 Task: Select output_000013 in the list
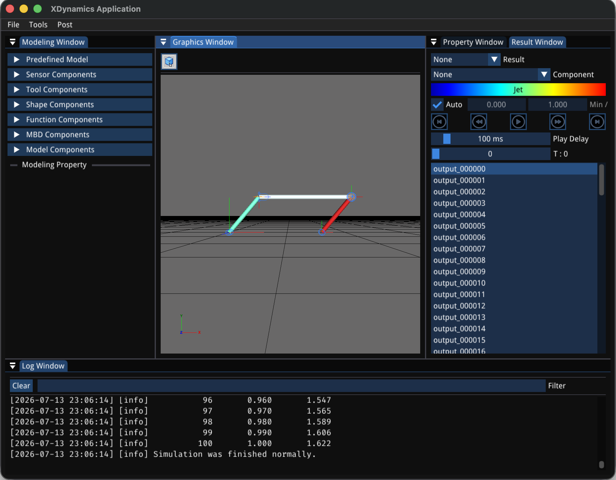point(514,317)
